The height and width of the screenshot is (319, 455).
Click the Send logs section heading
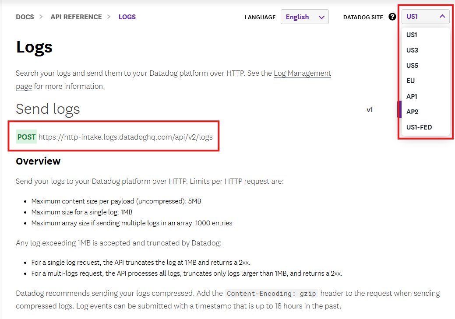point(48,109)
